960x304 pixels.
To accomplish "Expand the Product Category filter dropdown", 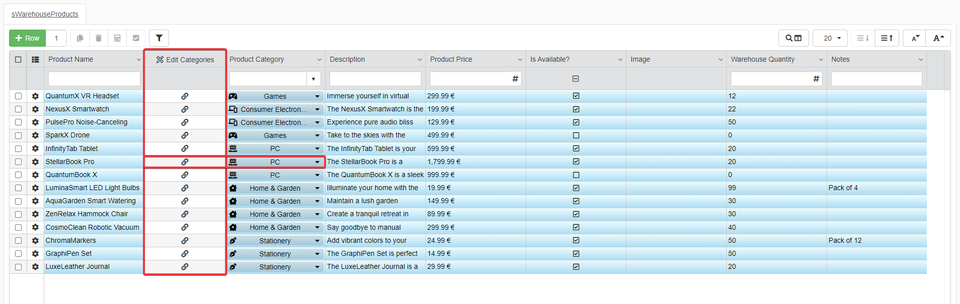I will click(x=313, y=79).
